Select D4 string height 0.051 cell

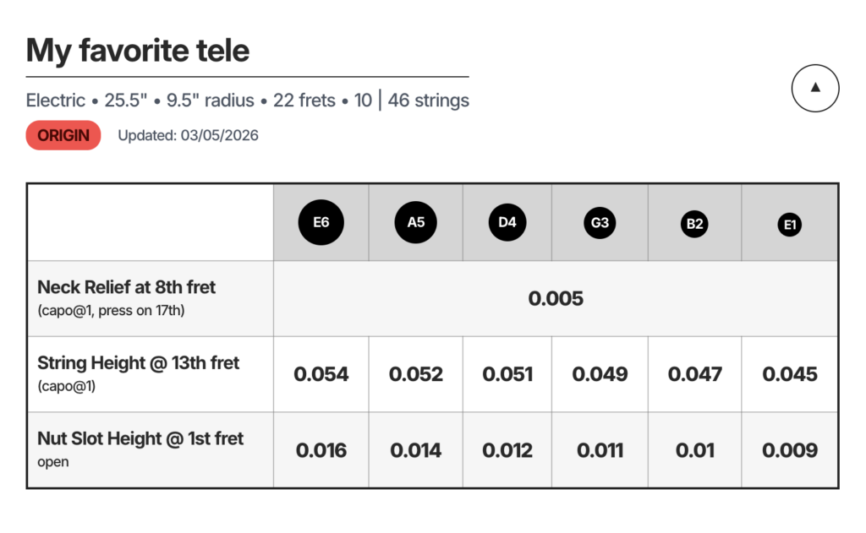point(507,374)
